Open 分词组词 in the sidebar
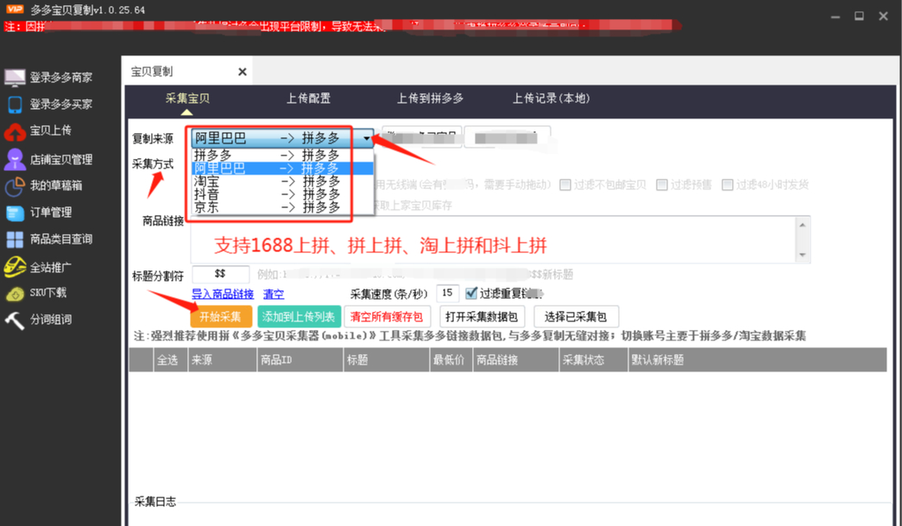The width and height of the screenshot is (902, 526). coord(38,320)
